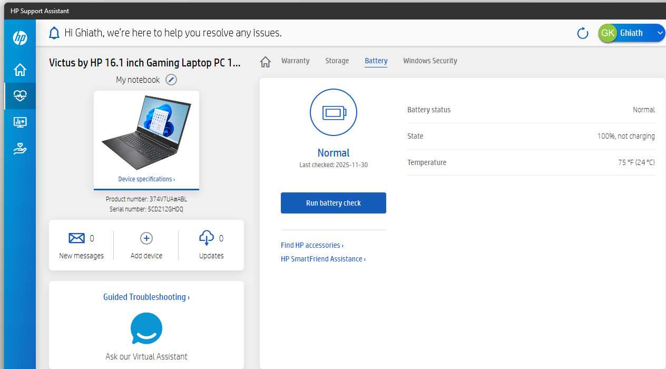Click the home icon beside the Warranty tab

point(266,62)
